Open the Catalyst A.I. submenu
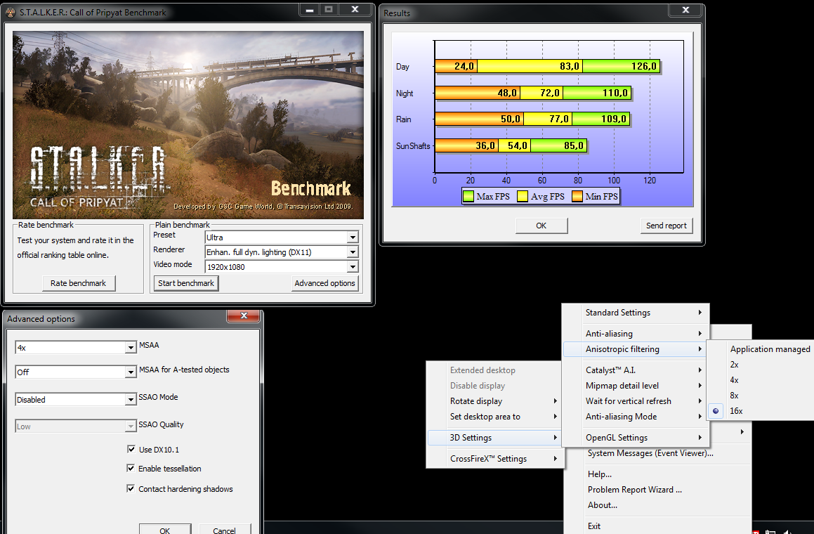Screen dimensions: 814x534 tap(636, 370)
